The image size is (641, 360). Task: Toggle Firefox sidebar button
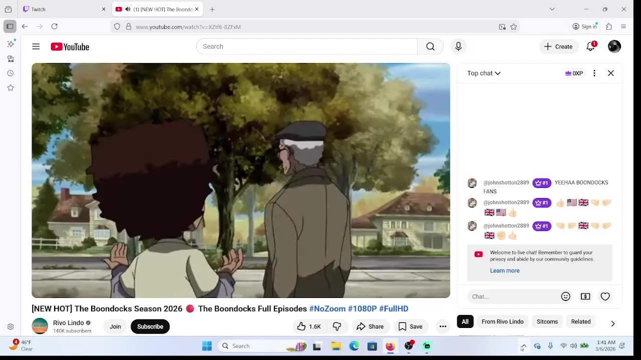pos(10,26)
